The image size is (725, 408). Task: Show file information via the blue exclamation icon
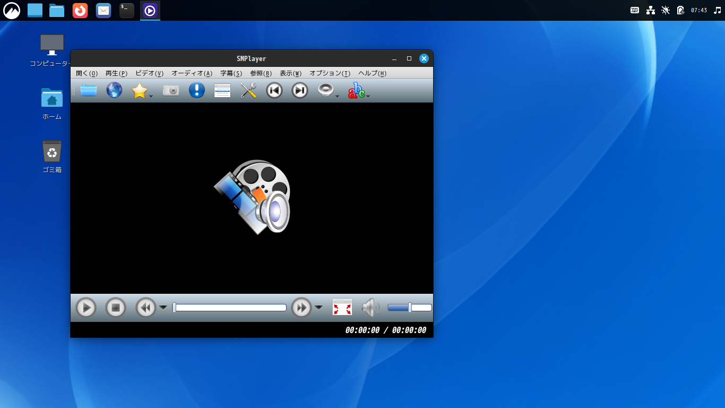196,90
